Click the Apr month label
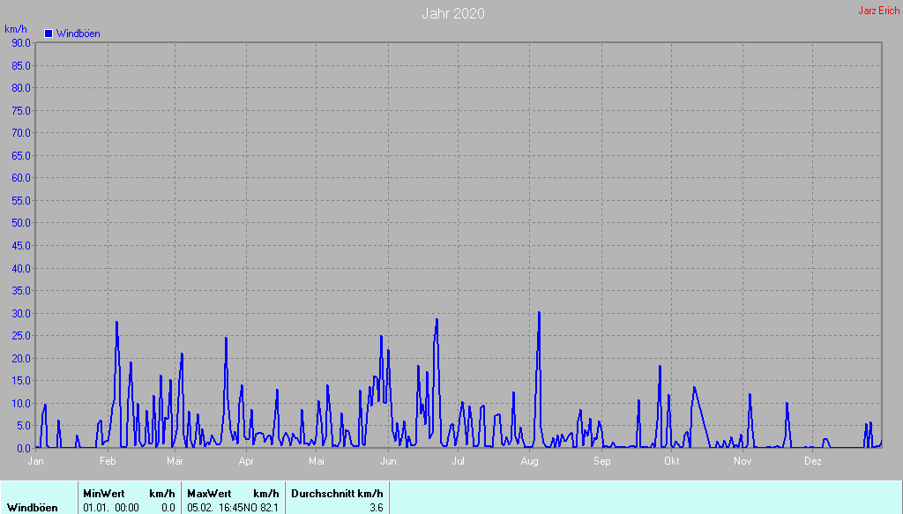 coord(247,461)
